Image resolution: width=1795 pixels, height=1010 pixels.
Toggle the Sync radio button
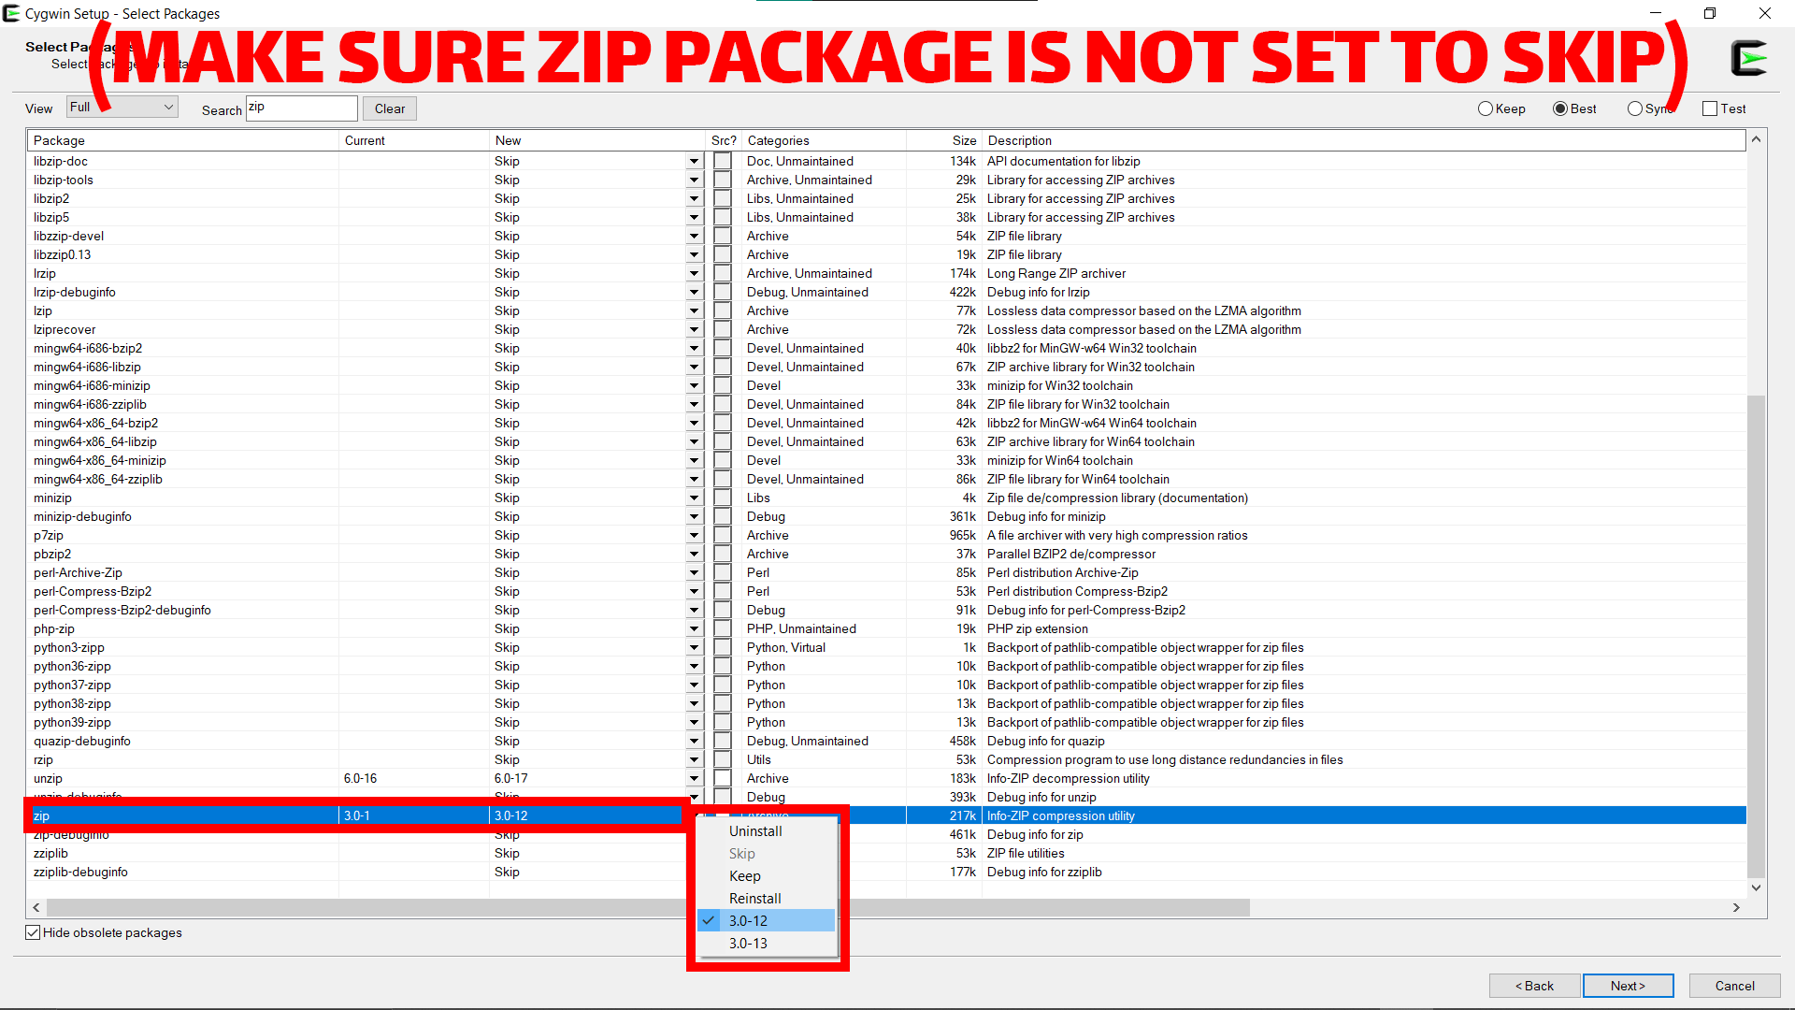[x=1633, y=108]
